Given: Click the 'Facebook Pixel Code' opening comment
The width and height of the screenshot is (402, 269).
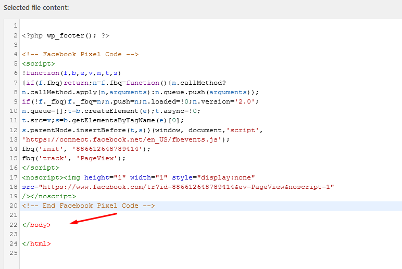Looking at the screenshot, I should click(x=80, y=54).
